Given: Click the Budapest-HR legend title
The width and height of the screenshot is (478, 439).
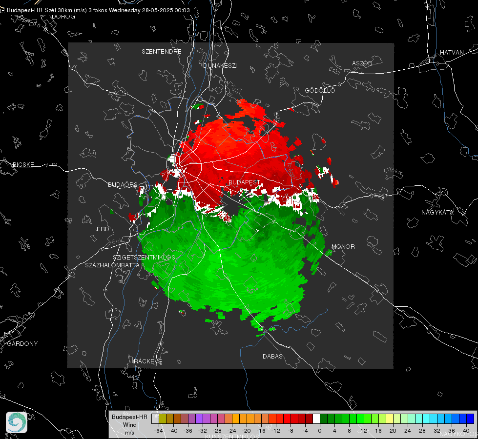Looking at the screenshot, I should [x=129, y=417].
